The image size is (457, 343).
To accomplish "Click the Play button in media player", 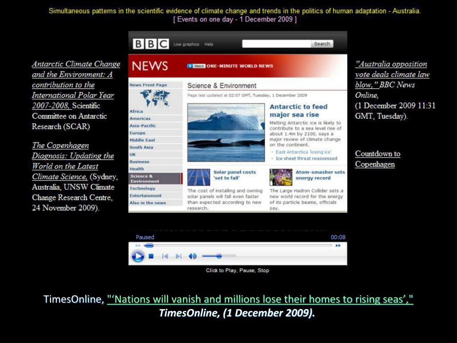I will point(138,256).
